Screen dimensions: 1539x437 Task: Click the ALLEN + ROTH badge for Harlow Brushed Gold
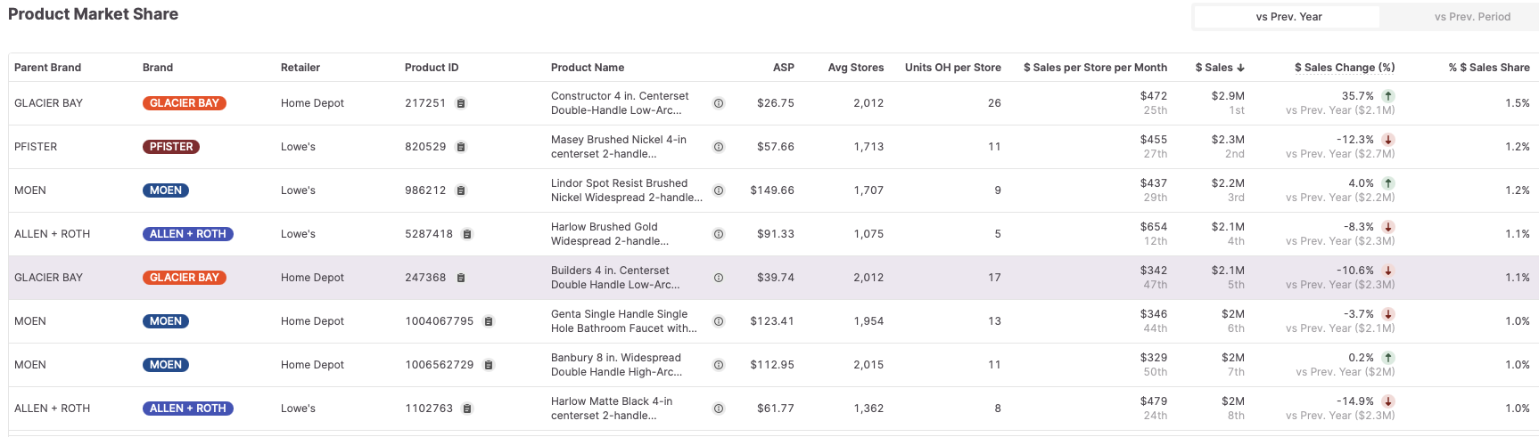coord(188,234)
